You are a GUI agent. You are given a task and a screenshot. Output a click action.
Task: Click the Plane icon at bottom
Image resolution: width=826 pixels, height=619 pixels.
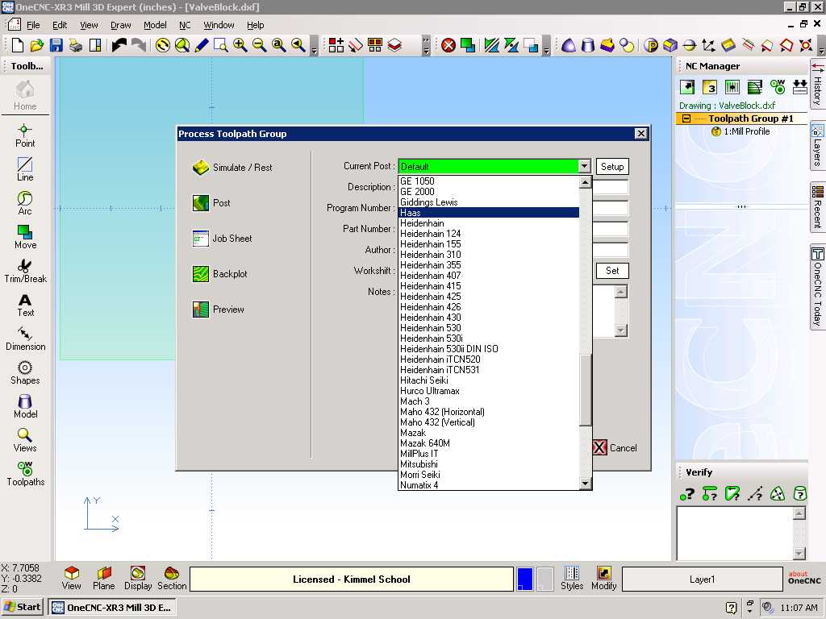coord(104,579)
